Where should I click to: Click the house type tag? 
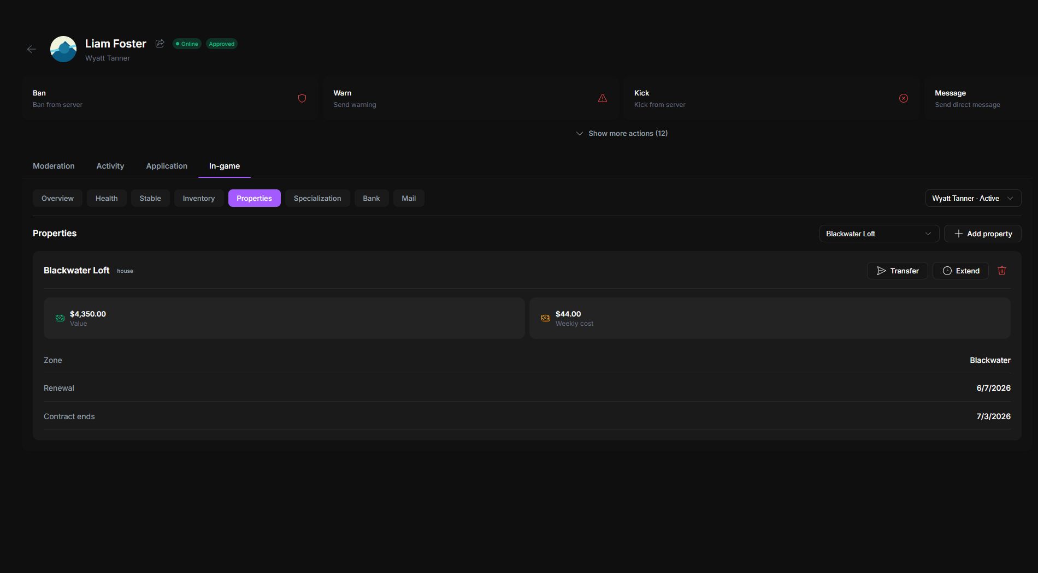[125, 271]
